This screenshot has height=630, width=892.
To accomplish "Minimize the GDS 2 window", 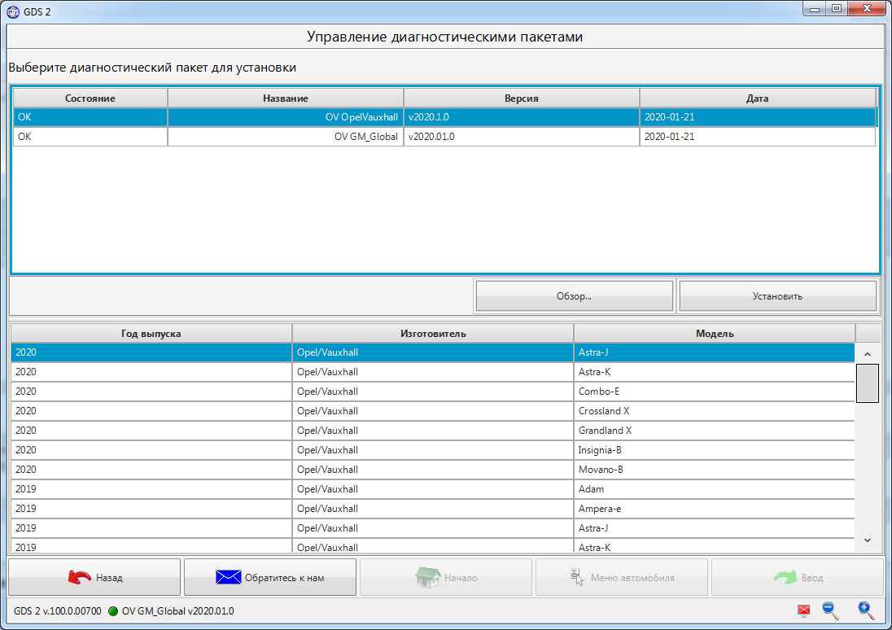I will coord(815,8).
